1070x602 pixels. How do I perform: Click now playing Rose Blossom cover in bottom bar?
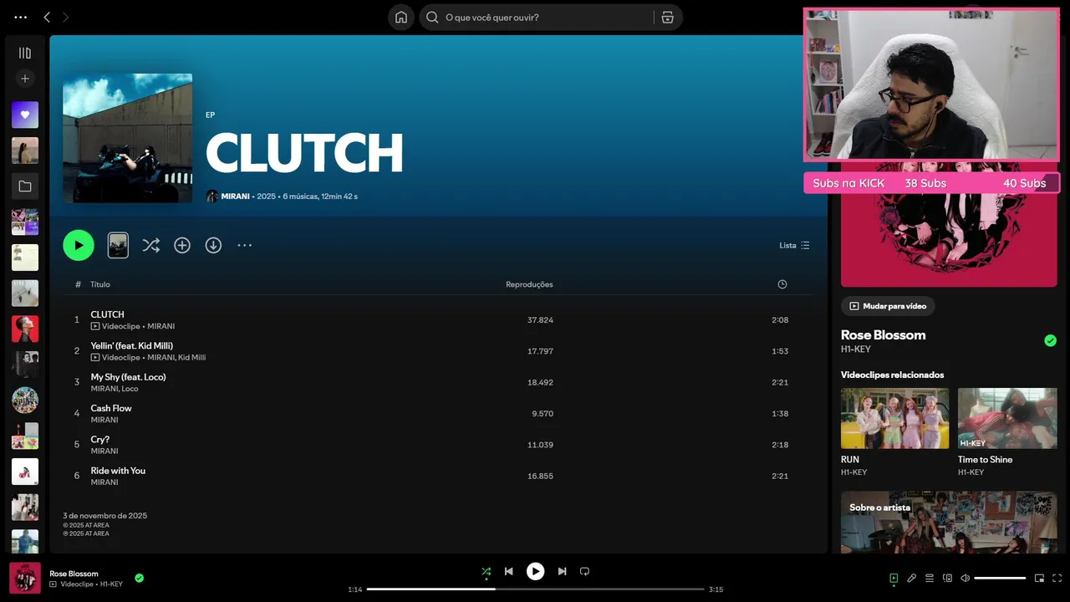coord(25,578)
